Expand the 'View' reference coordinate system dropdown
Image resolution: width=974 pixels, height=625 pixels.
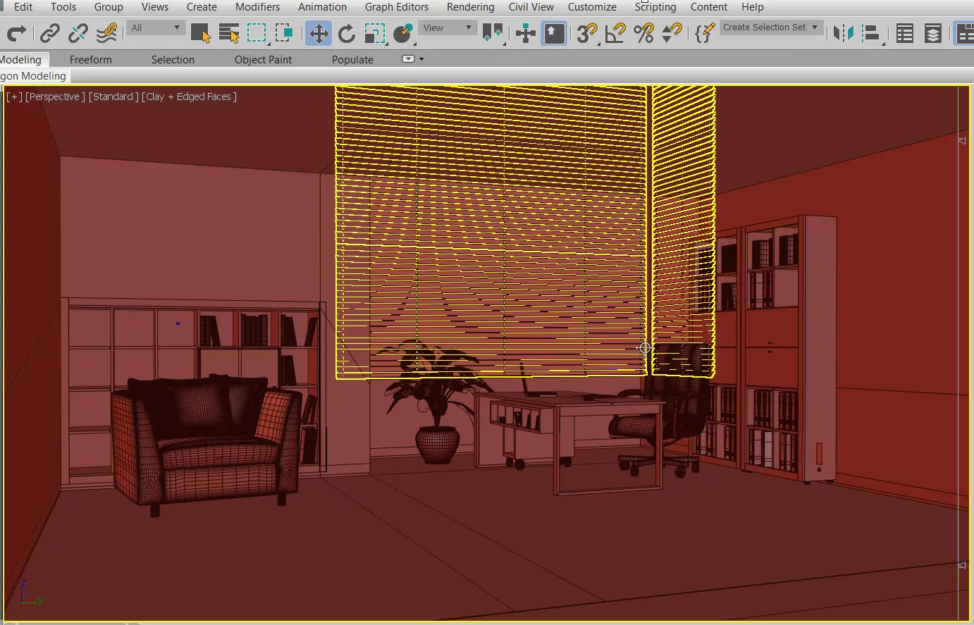[x=448, y=27]
